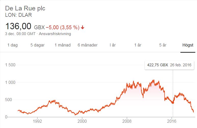Click the LON: DLAR ticker text
The height and width of the screenshot is (128, 197).
[19, 15]
